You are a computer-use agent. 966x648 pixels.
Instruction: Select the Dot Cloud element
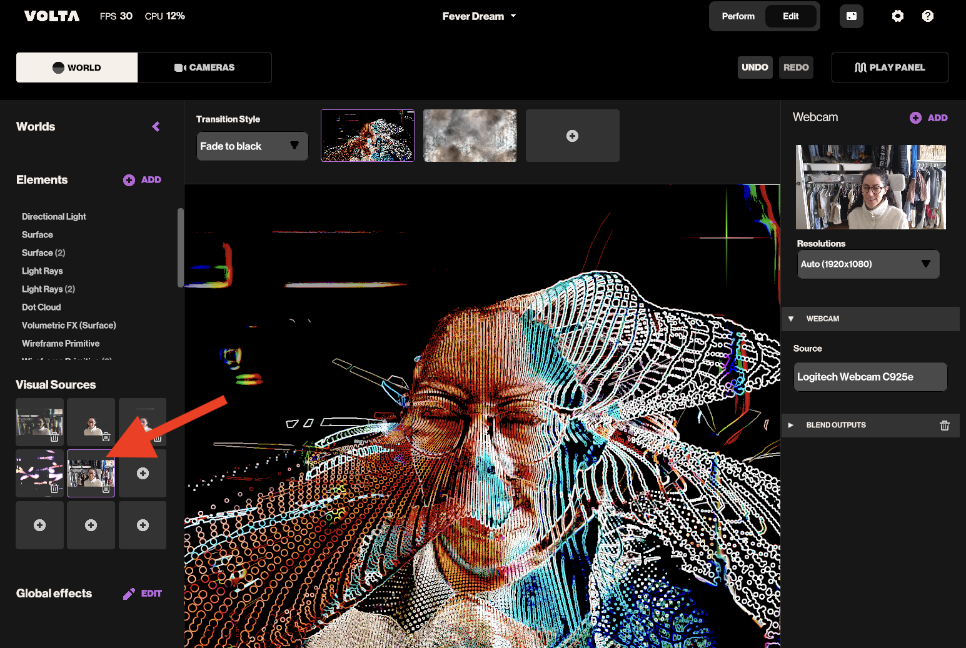click(x=41, y=307)
